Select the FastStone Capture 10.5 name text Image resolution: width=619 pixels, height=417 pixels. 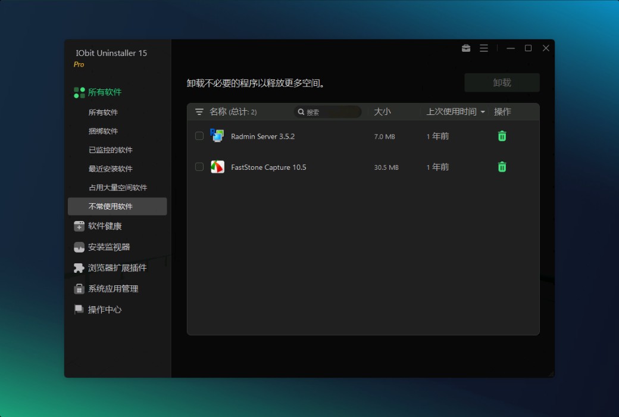click(x=268, y=167)
